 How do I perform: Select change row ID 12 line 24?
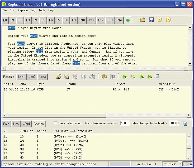tap(95, 141)
